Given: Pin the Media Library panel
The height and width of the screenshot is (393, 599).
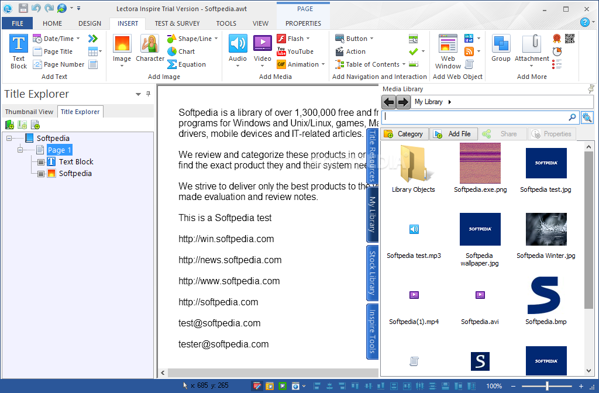Looking at the screenshot, I should pos(591,89).
